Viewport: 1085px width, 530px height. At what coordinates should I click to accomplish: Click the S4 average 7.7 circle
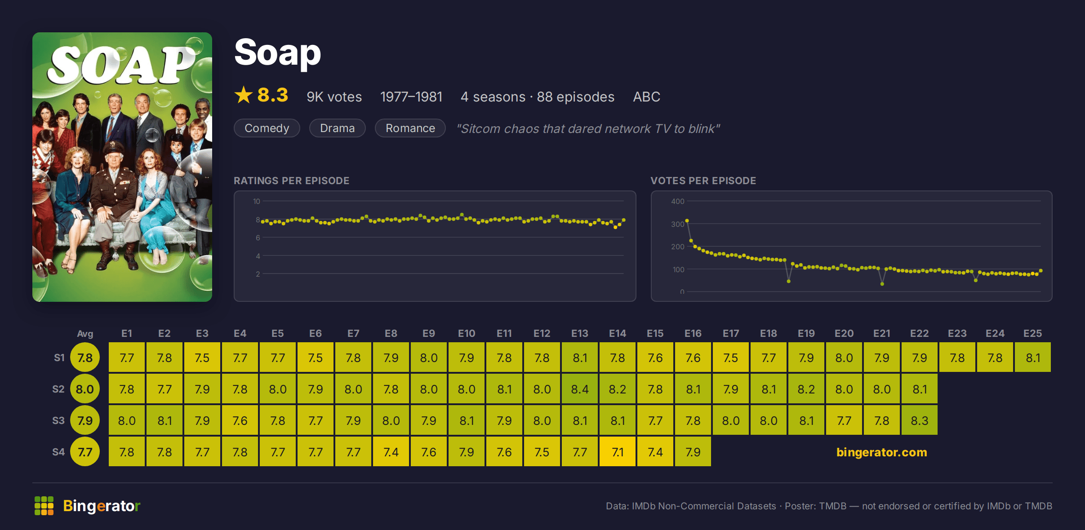pyautogui.click(x=85, y=452)
